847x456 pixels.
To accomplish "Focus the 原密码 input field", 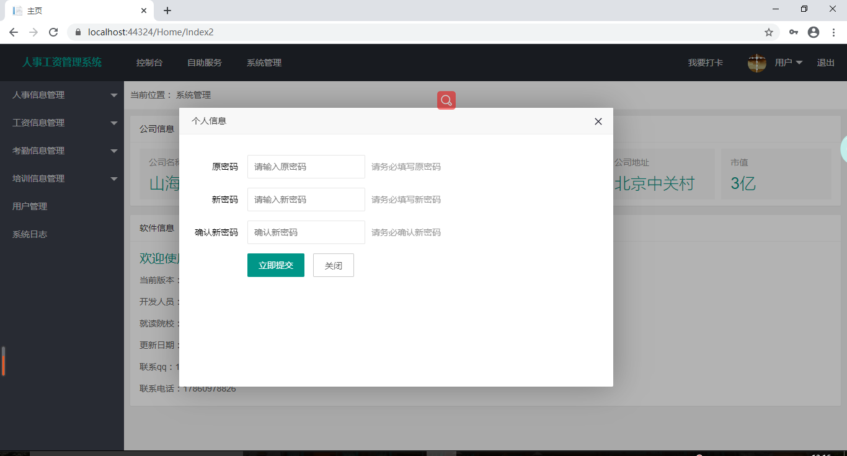I will [306, 167].
